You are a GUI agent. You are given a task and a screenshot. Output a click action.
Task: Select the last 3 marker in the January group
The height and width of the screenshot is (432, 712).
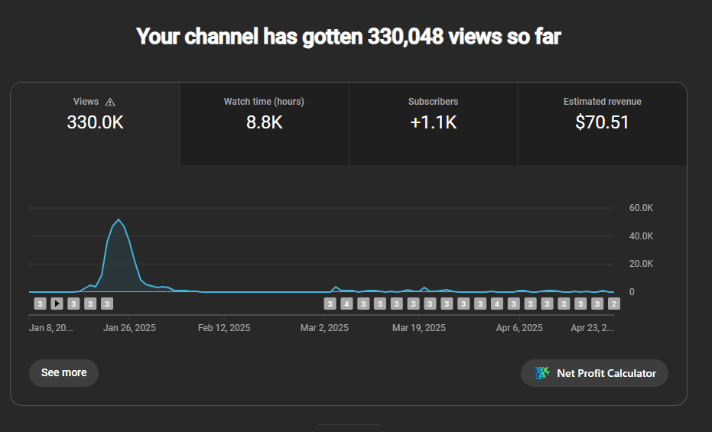point(107,304)
